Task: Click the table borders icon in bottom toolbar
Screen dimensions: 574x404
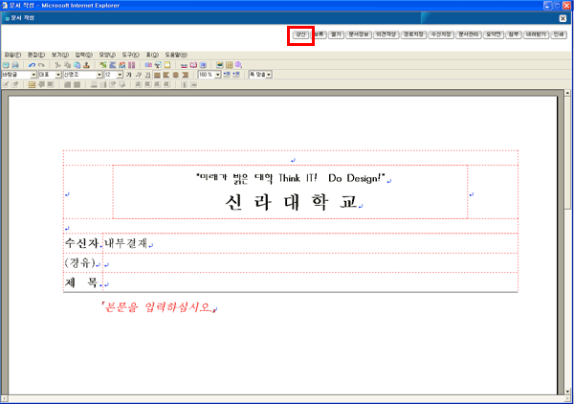Action: pos(32,84)
